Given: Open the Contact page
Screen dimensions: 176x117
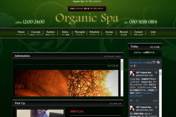Looking at the screenshot, I should (138, 33).
